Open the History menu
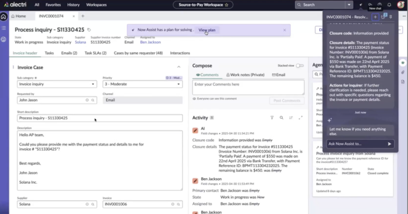408x214 pixels. pyautogui.click(x=73, y=5)
